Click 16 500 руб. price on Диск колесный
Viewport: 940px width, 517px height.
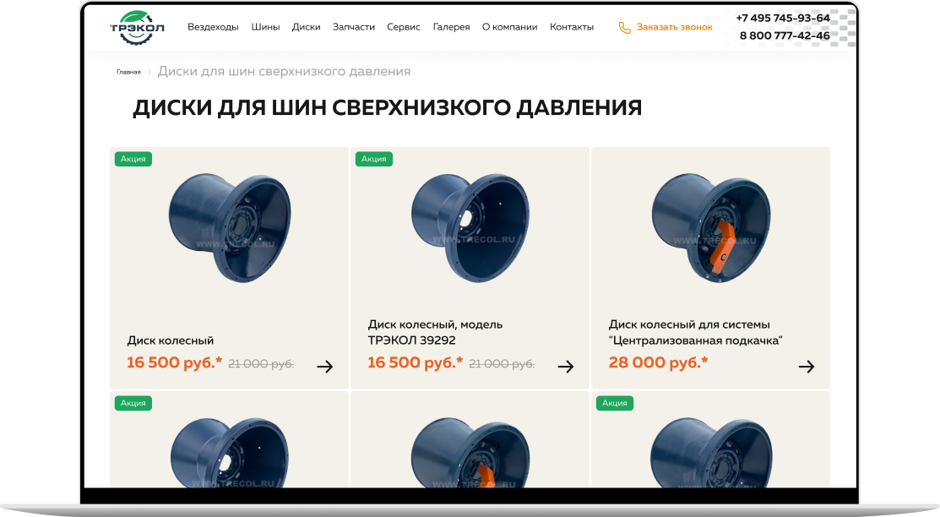click(175, 362)
